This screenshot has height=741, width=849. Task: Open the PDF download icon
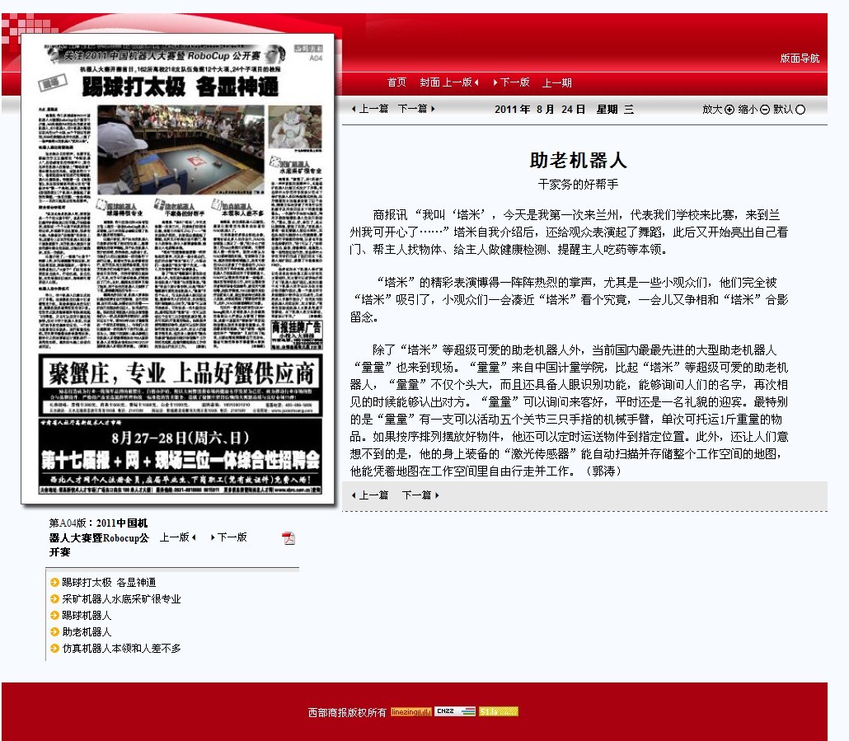(288, 538)
